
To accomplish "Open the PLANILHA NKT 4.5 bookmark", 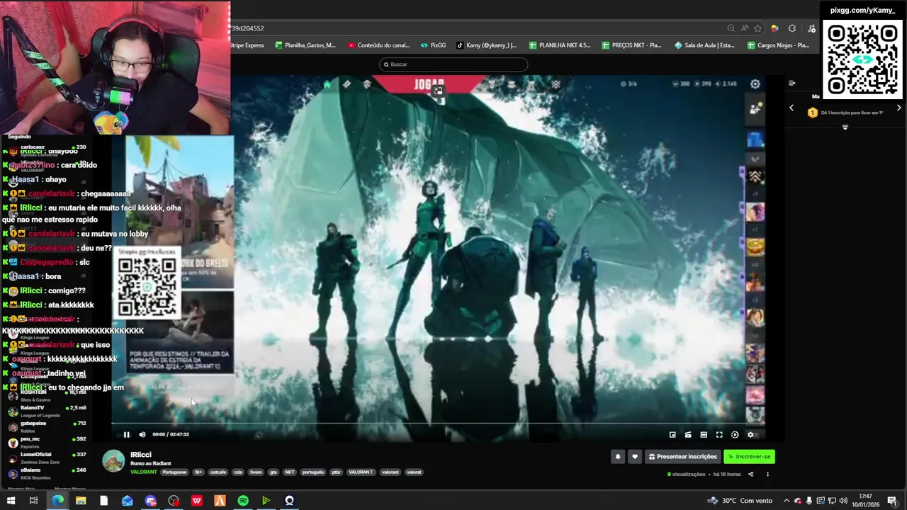I will point(560,45).
